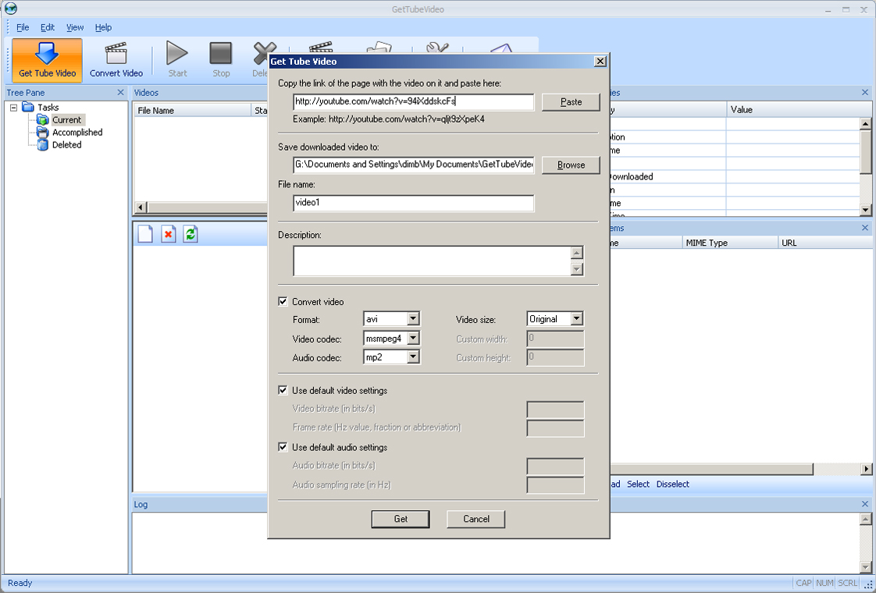This screenshot has width=876, height=593.
Task: Click the Convert Video toolbar icon
Action: pos(116,60)
